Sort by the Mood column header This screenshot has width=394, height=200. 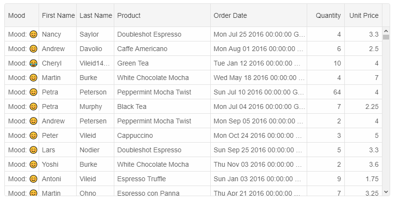[16, 15]
